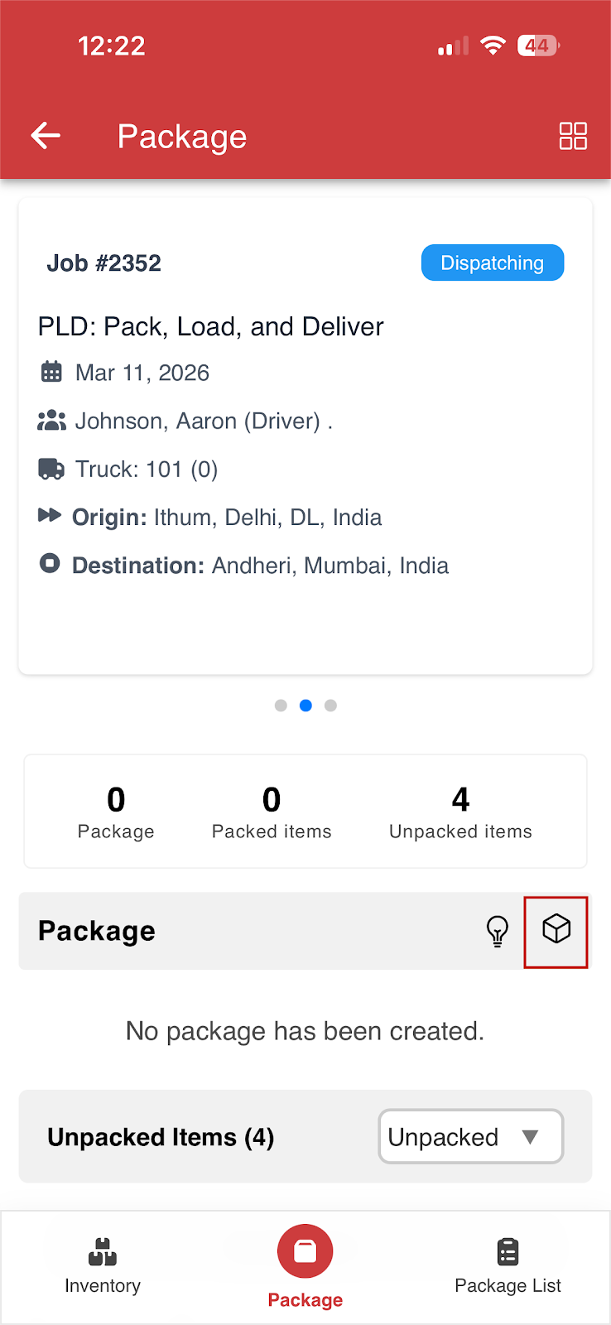Image resolution: width=611 pixels, height=1325 pixels.
Task: Switch to the Inventory tab
Action: point(103,1267)
